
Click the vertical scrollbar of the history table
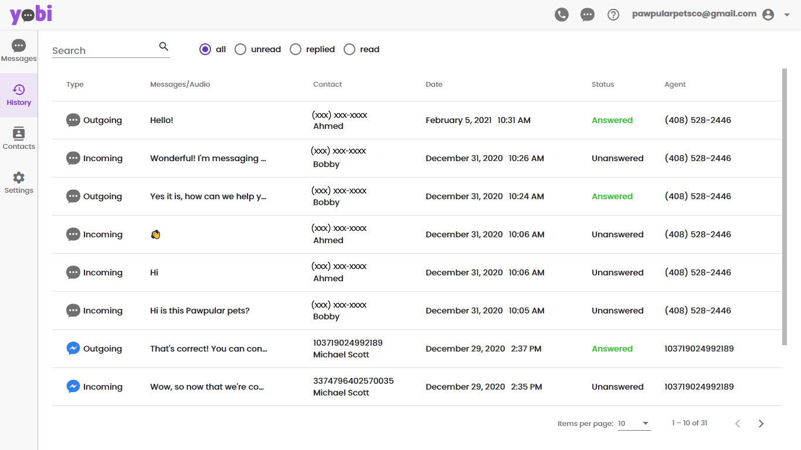(x=785, y=207)
